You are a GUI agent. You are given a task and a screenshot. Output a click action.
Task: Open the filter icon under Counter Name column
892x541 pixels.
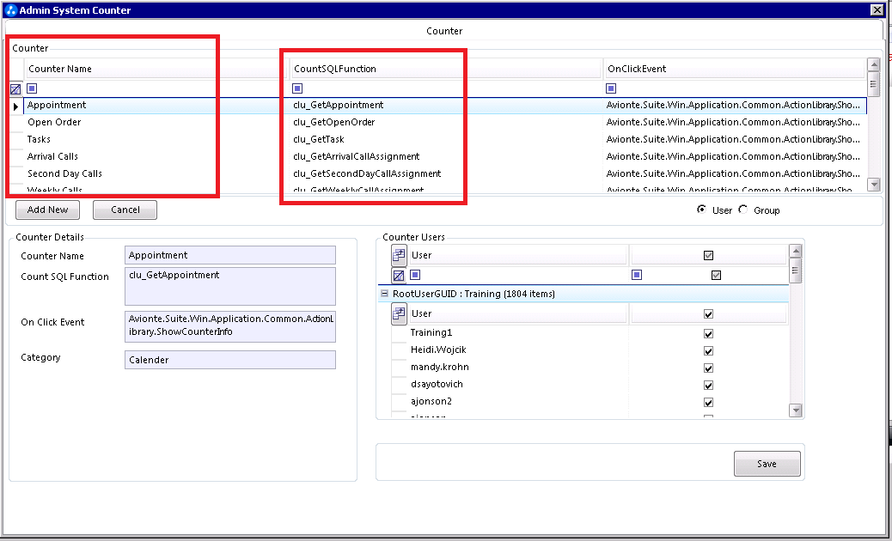(x=32, y=88)
